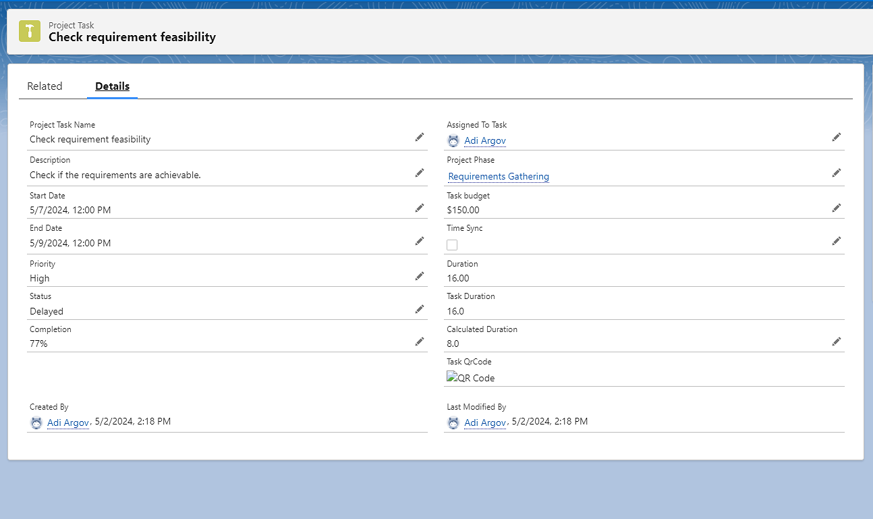Edit the Task budget amount
The image size is (873, 519).
[x=837, y=207]
